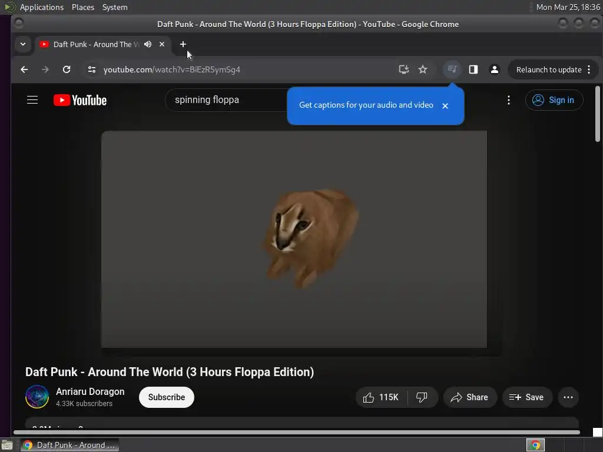This screenshot has height=452, width=603.
Task: Dislike the video
Action: point(422,397)
